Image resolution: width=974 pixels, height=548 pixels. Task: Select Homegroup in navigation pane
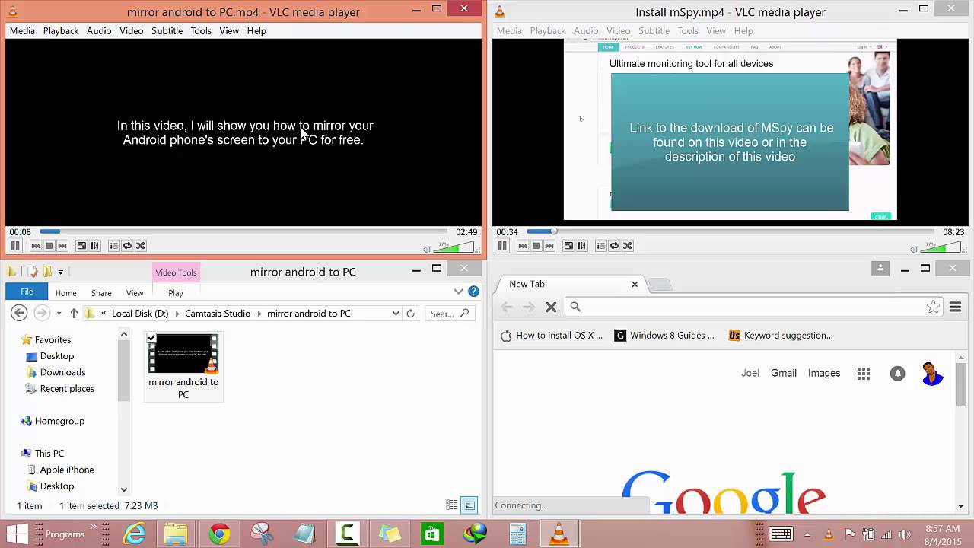[59, 421]
